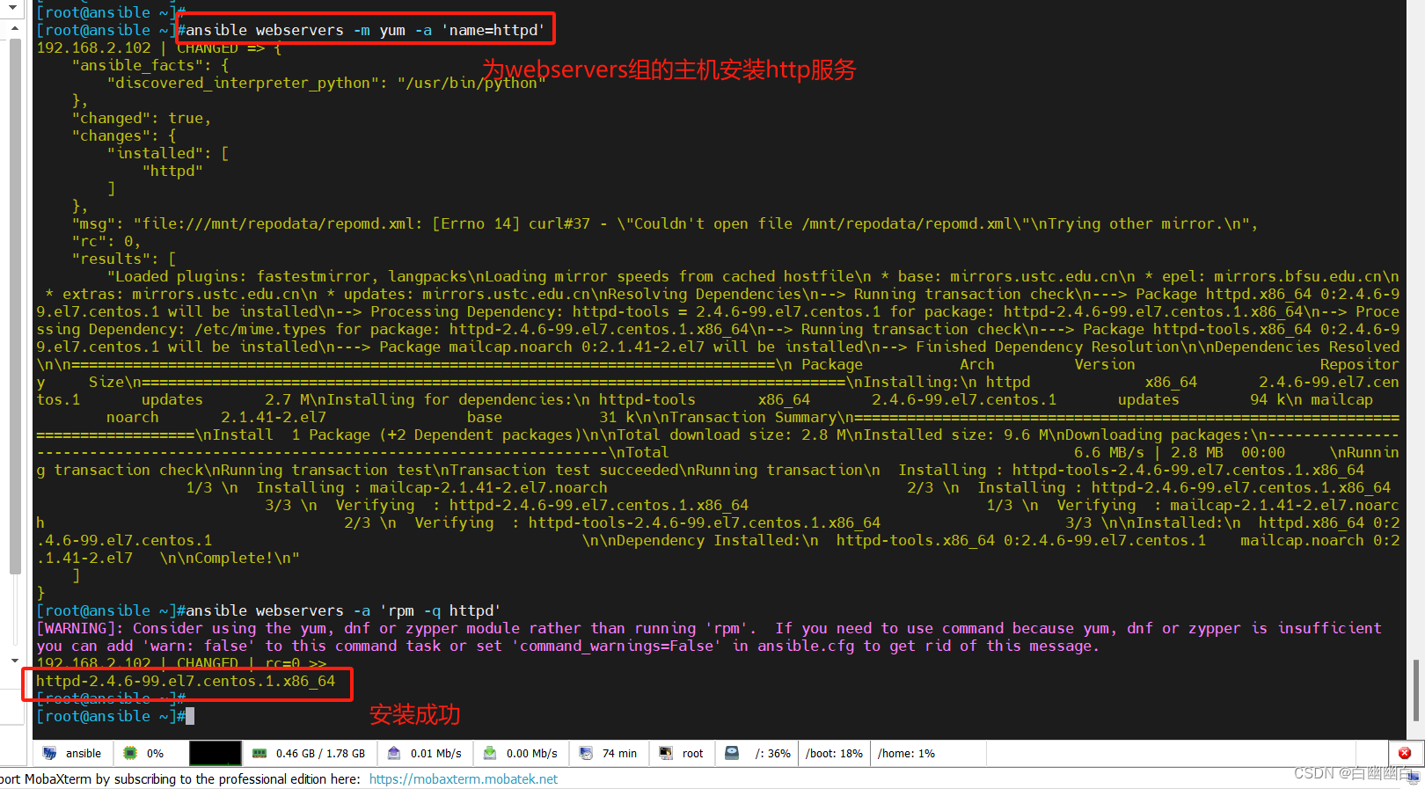Open the black CPU history graph
The width and height of the screenshot is (1425, 789).
pos(215,753)
